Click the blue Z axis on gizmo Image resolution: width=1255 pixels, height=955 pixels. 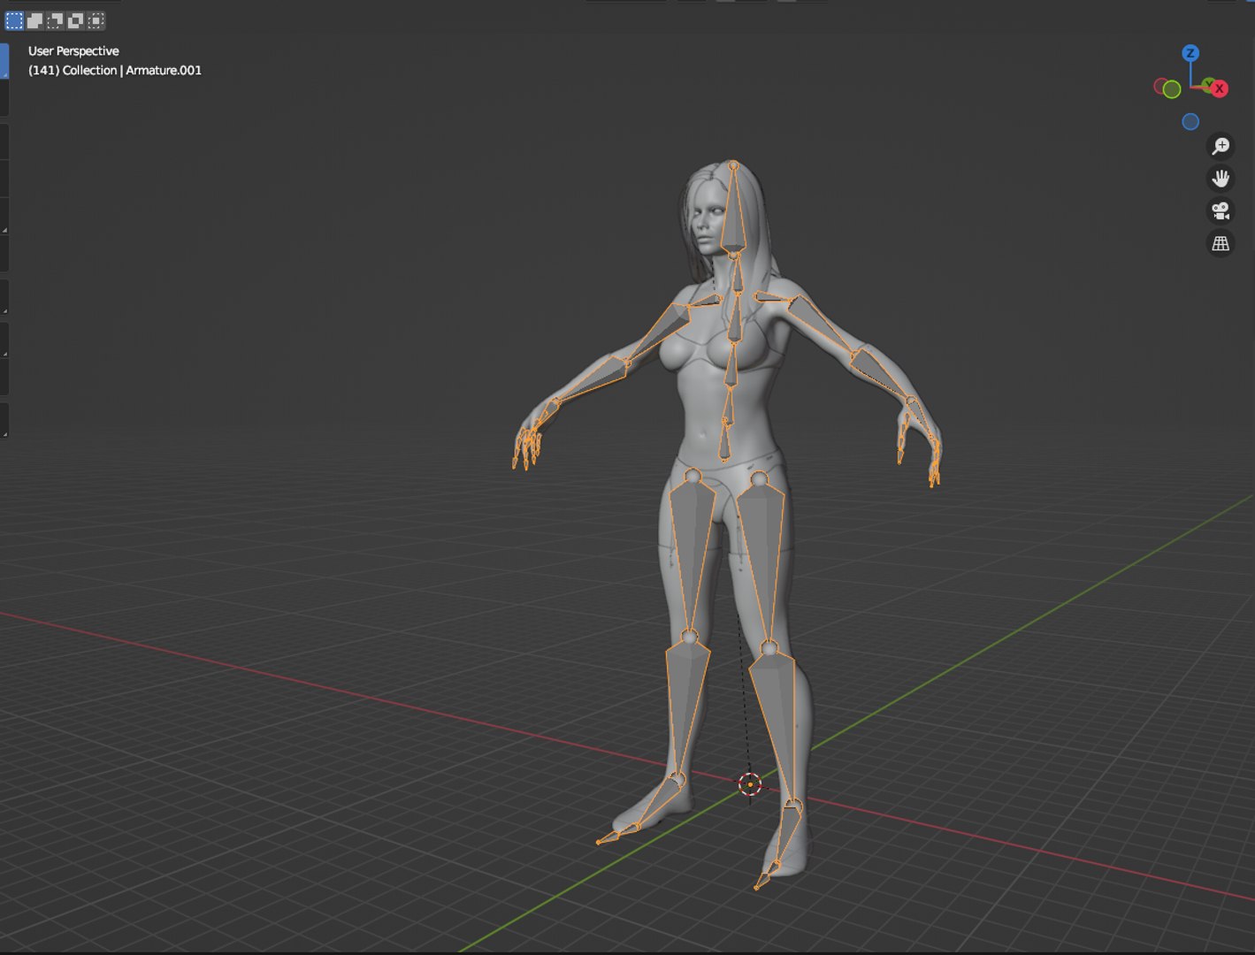click(x=1190, y=53)
